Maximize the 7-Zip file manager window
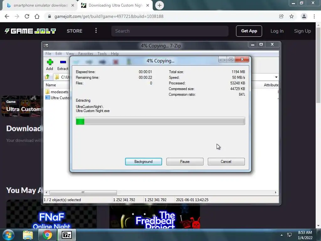This screenshot has width=321, height=241. [261, 44]
